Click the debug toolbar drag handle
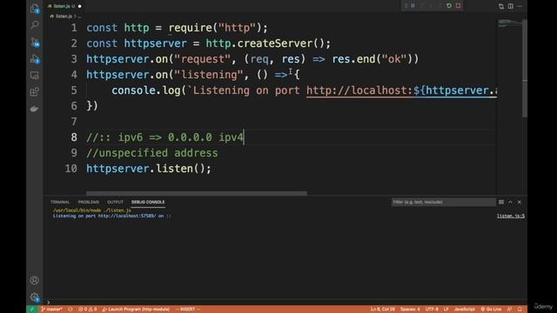Screen dimensions: 557x313 point(406,6)
